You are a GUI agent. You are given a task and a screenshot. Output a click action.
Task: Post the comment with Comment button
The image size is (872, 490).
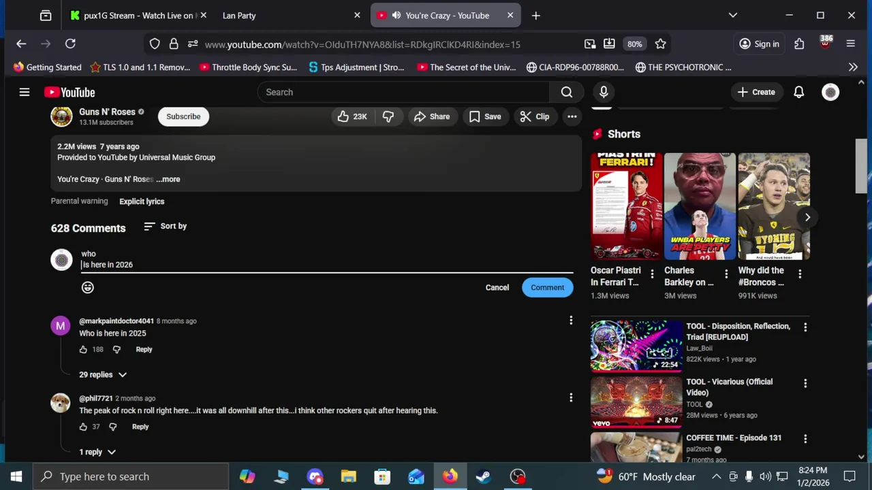pyautogui.click(x=548, y=287)
